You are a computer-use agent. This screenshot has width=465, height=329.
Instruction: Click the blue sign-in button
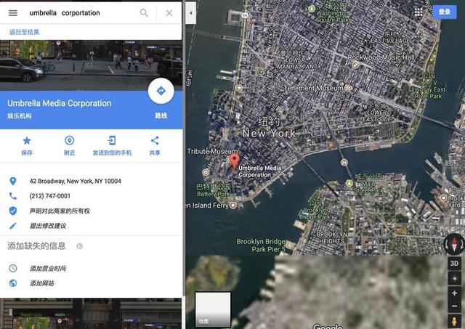(445, 12)
